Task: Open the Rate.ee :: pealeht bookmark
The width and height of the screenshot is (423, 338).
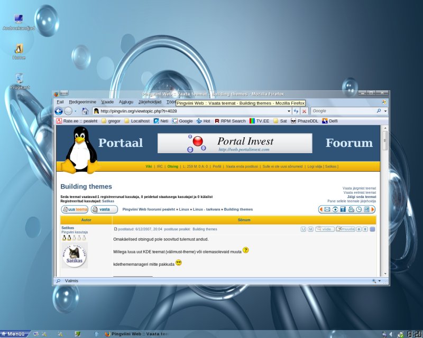Action: [77, 121]
